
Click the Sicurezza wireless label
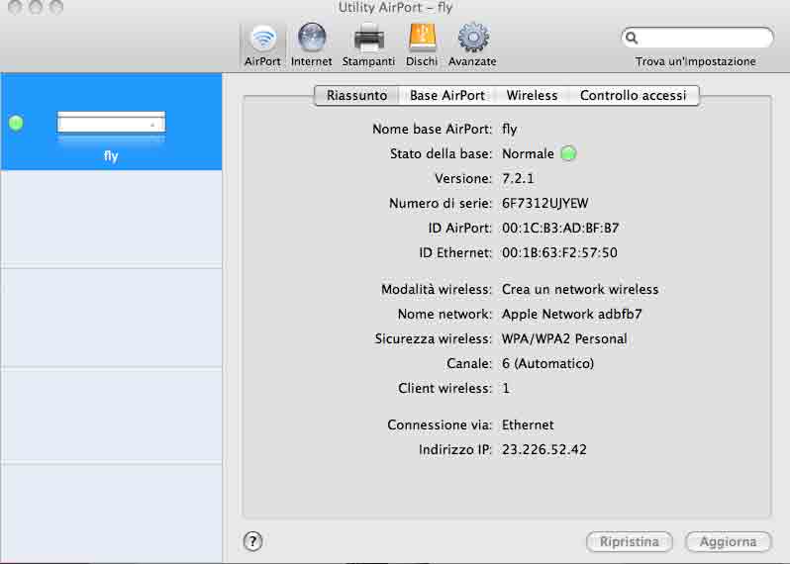click(x=434, y=339)
